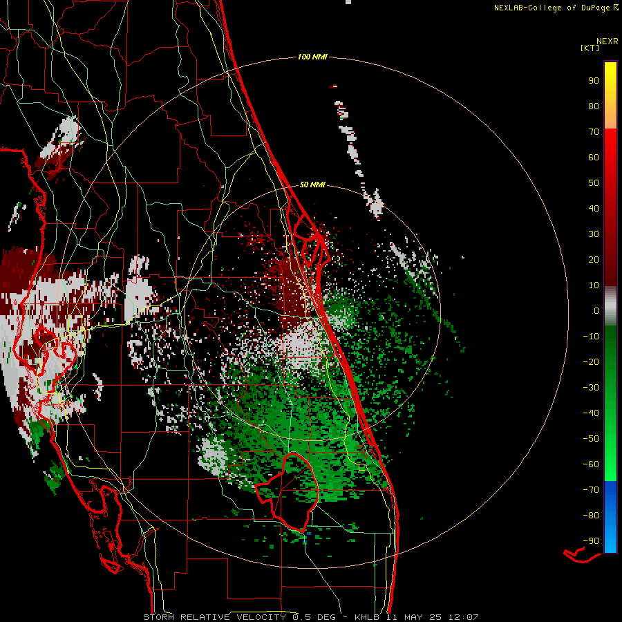Image resolution: width=622 pixels, height=622 pixels.
Task: Click the -30 value on the velocity scale
Action: [591, 388]
